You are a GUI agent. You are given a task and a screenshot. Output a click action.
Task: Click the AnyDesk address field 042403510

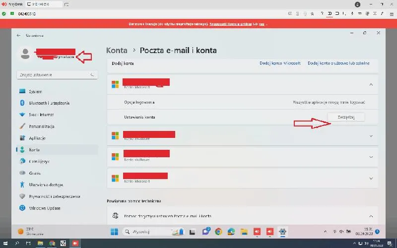[x=27, y=14]
